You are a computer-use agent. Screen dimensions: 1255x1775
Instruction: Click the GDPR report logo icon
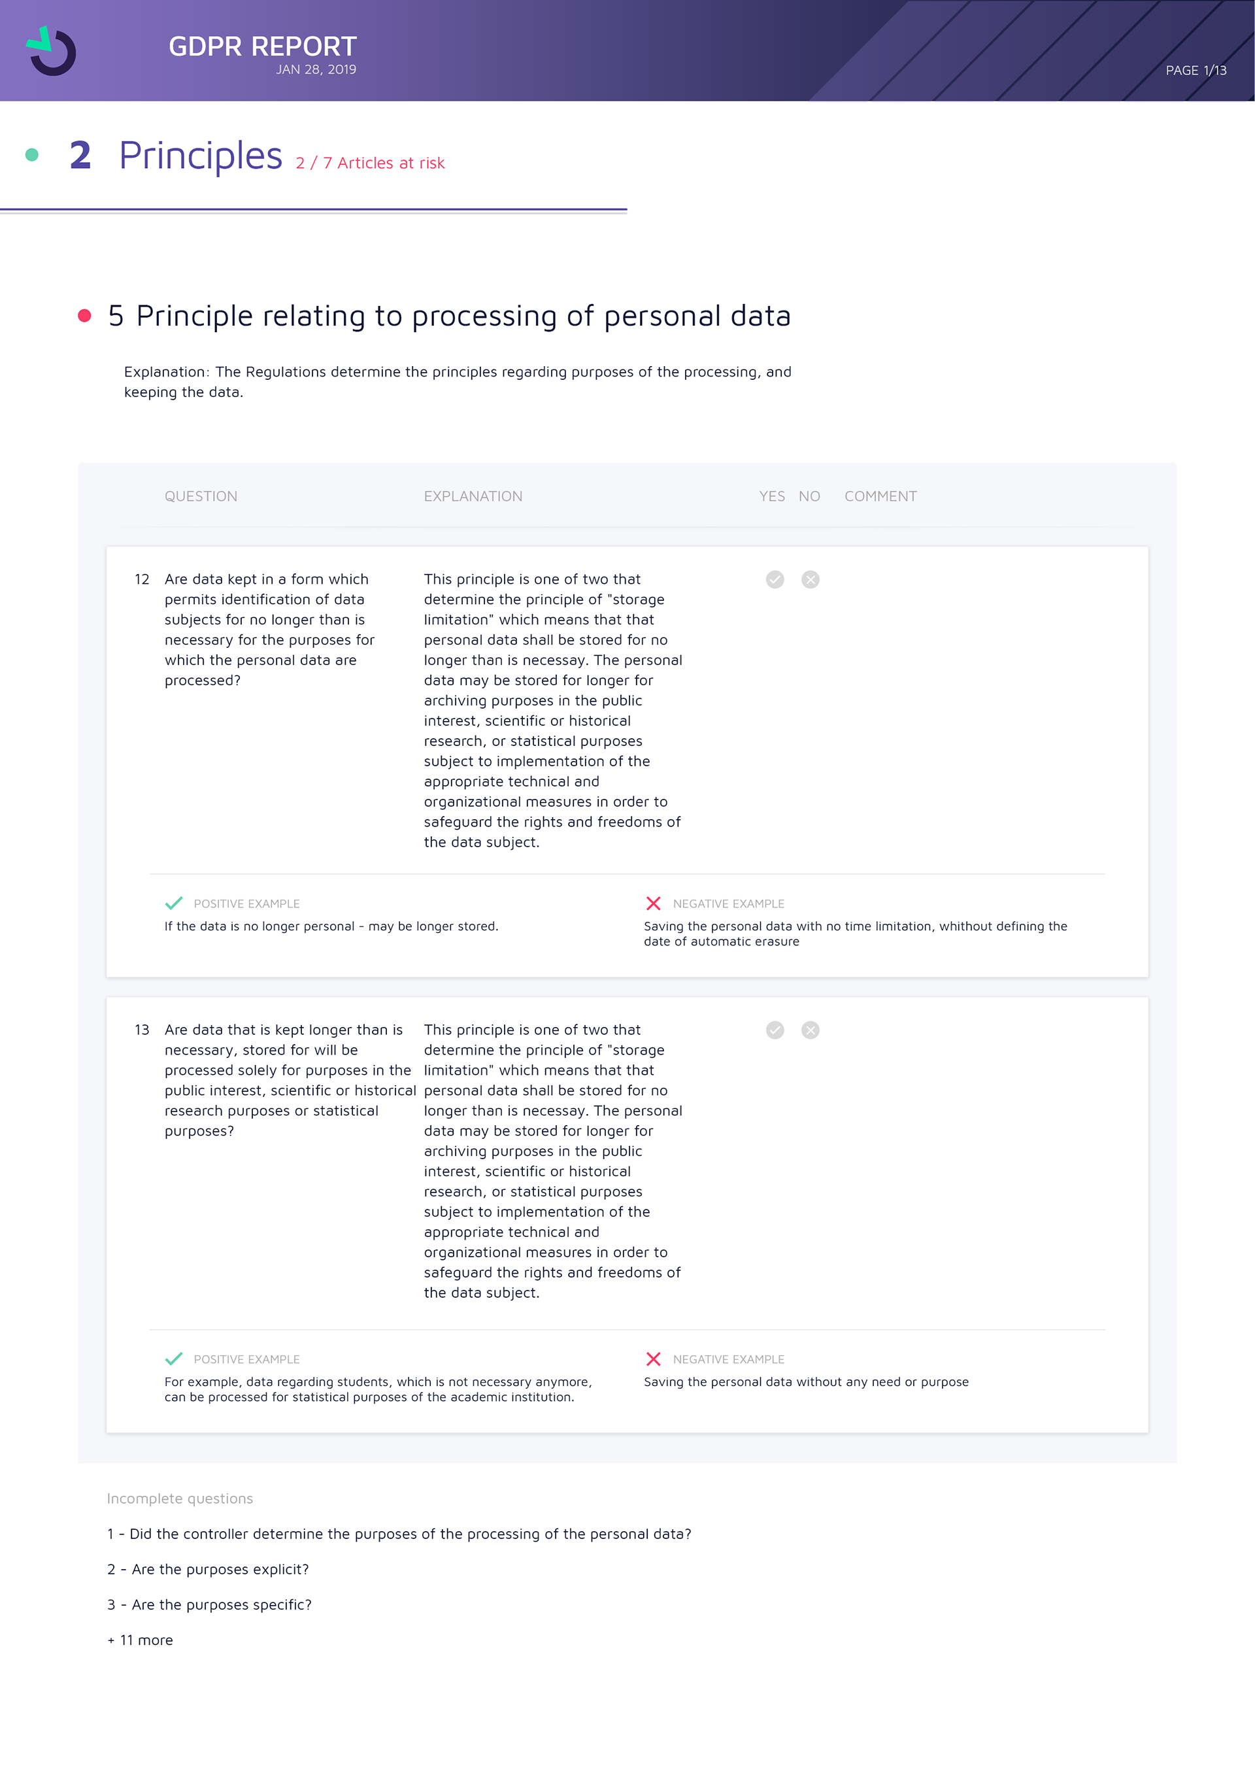52,51
